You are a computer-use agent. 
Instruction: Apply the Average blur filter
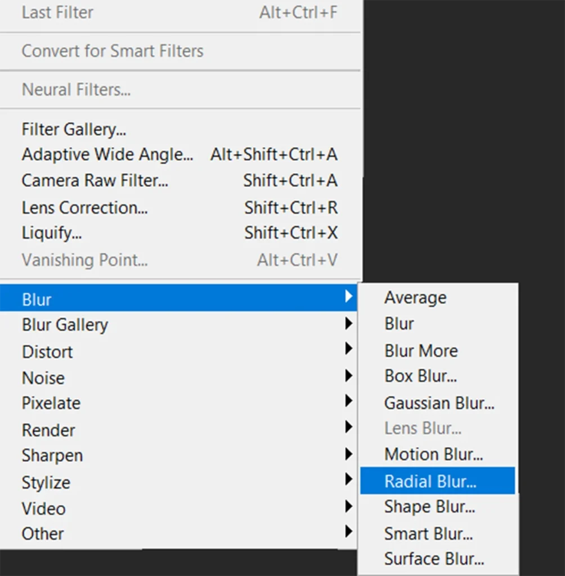click(415, 298)
